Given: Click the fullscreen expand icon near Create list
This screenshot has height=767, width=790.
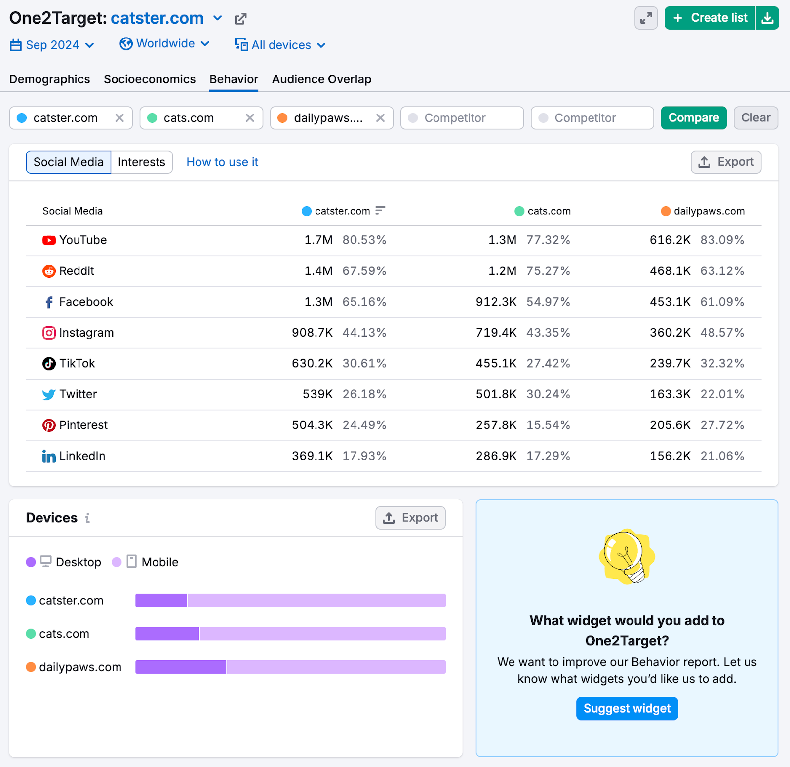Looking at the screenshot, I should click(x=646, y=18).
